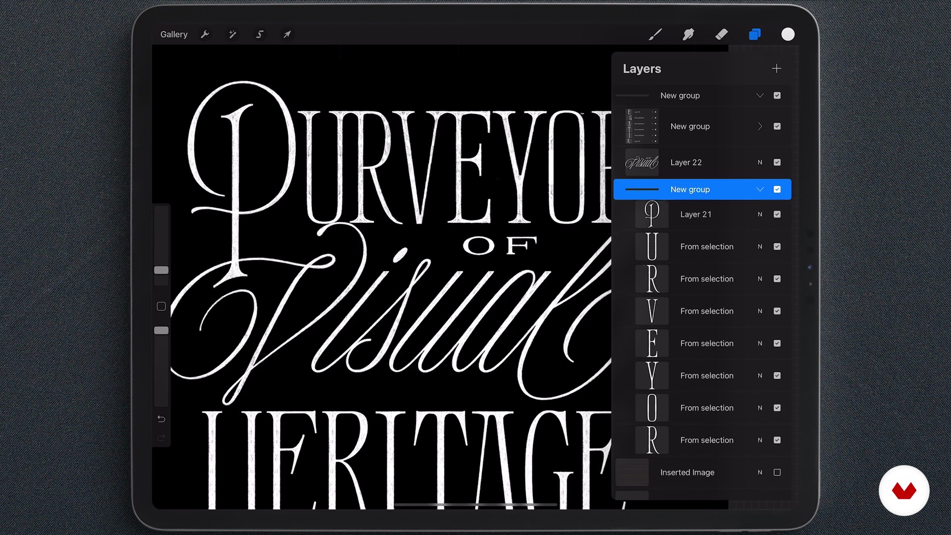Open the Adjustments magic wand menu
951x535 pixels.
point(232,34)
